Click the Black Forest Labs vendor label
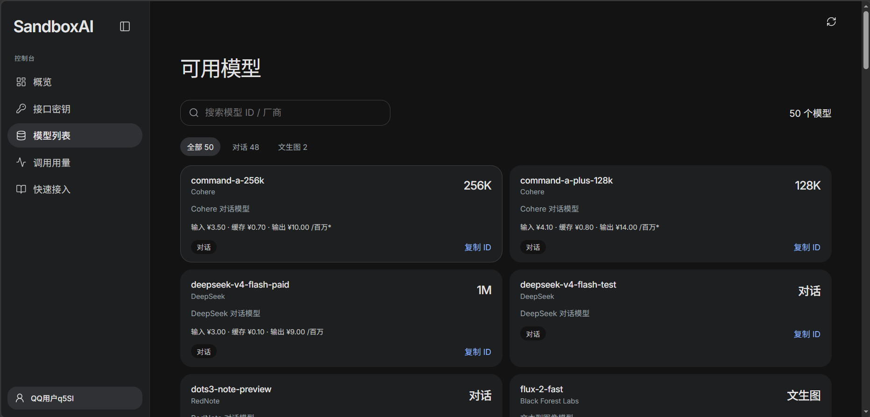 pyautogui.click(x=549, y=401)
